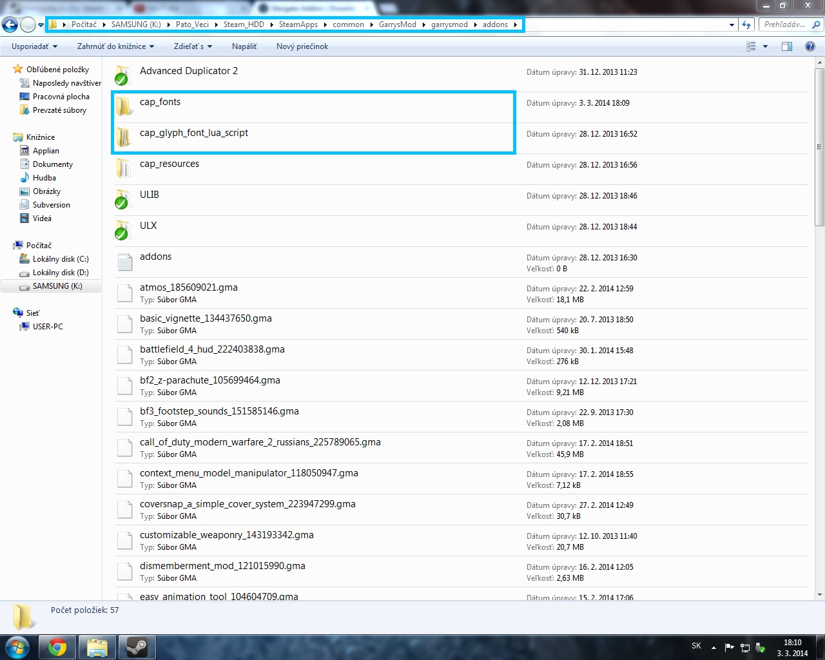This screenshot has width=825, height=660.
Task: Select the addons text file icon
Action: [x=124, y=262]
